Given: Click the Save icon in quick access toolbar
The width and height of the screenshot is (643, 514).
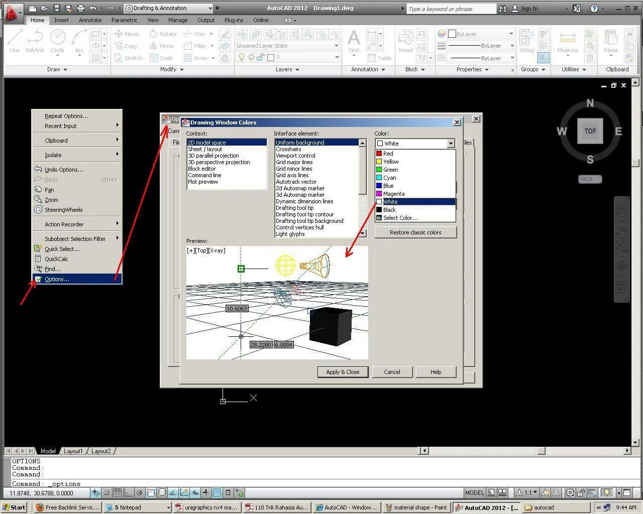Looking at the screenshot, I should click(x=56, y=9).
